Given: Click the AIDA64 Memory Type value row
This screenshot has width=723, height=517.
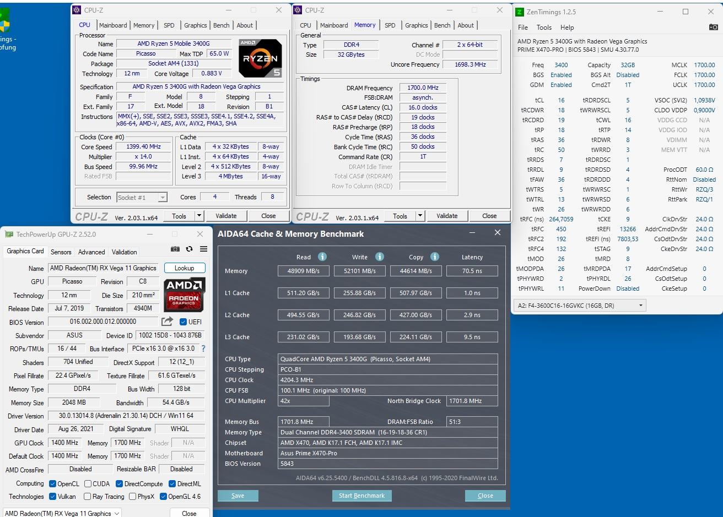Looking at the screenshot, I should point(389,432).
